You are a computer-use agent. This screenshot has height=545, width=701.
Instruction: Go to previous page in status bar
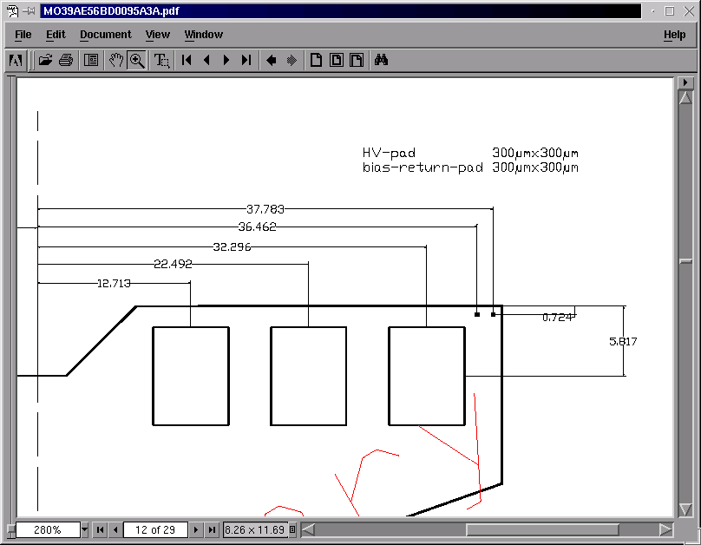[x=115, y=529]
